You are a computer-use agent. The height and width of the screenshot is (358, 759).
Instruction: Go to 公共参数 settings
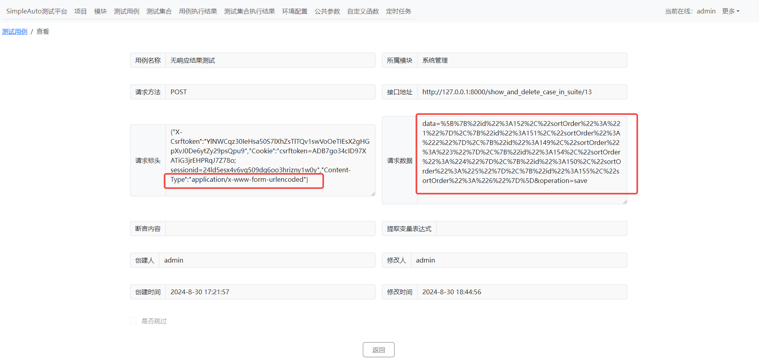point(327,11)
